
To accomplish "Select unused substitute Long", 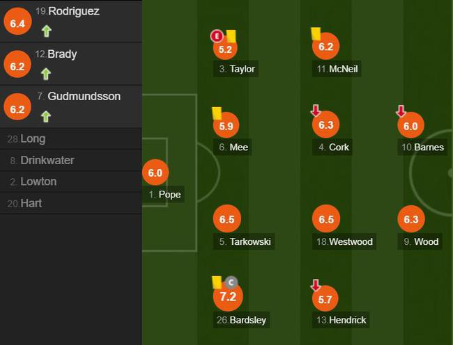I will click(33, 139).
